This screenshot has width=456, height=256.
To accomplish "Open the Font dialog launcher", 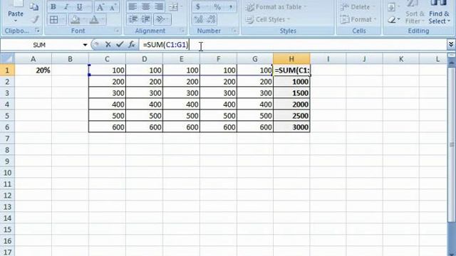I will [x=117, y=30].
